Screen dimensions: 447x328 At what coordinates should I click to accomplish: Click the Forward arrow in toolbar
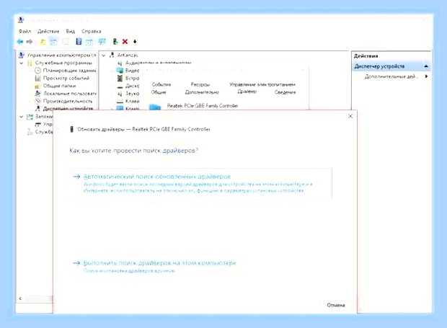(30, 42)
